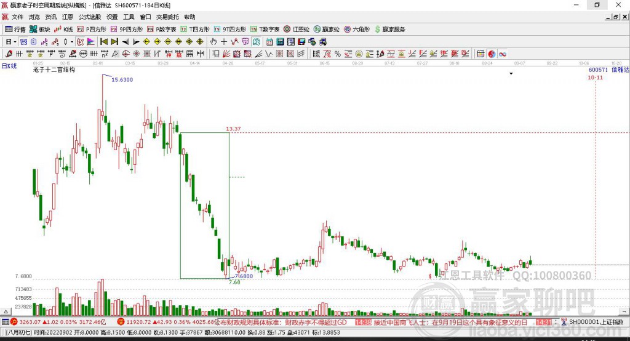Switch to the K线 chart view
630x341 pixels.
(x=63, y=30)
